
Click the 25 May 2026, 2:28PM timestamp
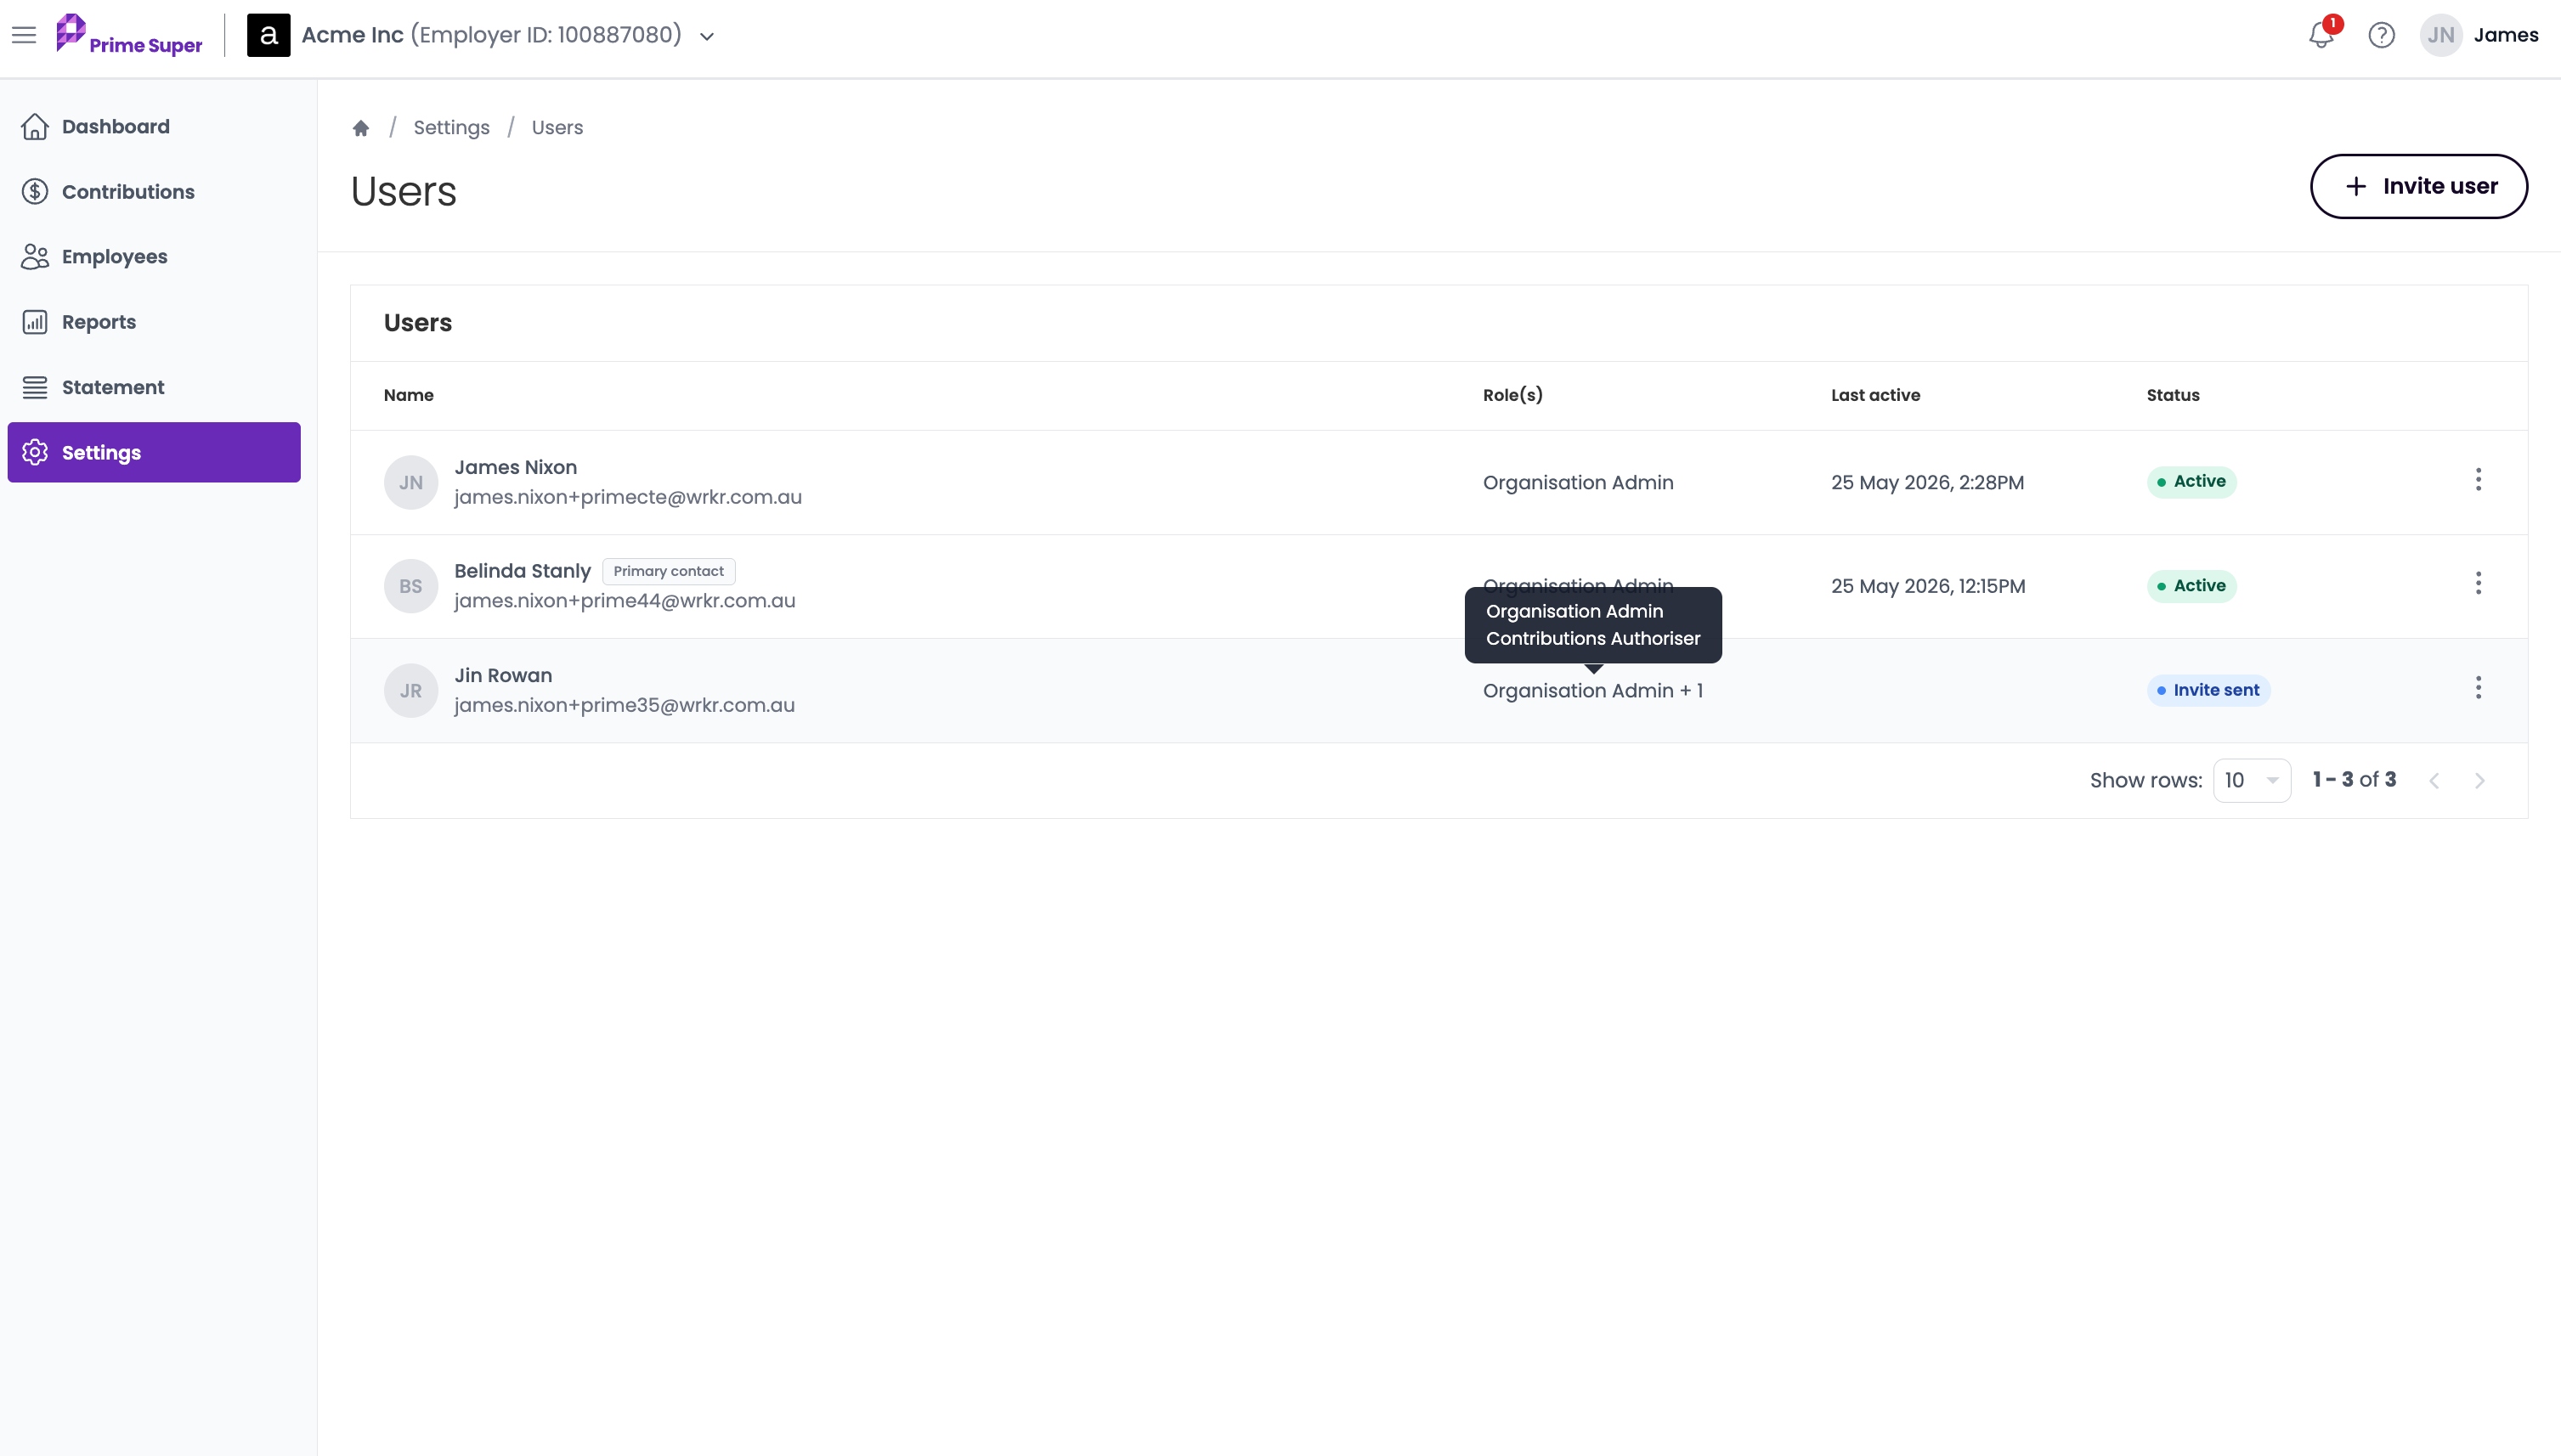point(1927,482)
